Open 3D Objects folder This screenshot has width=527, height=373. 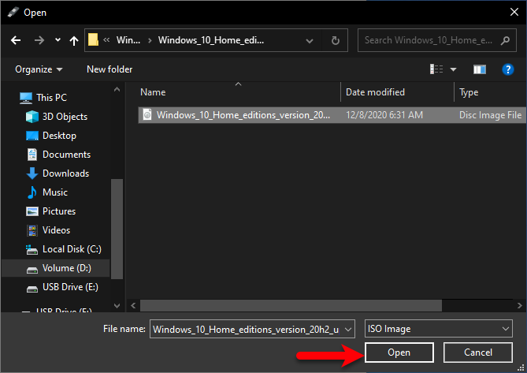[65, 117]
